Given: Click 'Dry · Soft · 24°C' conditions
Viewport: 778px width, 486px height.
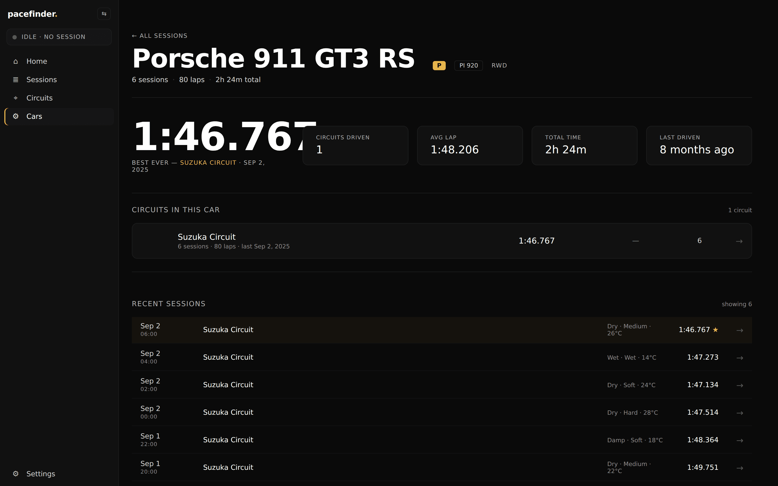Looking at the screenshot, I should coord(631,385).
